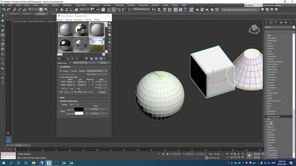Click the timeline frame slider
Image resolution: width=296 pixels, height=166 pixels.
(18, 146)
